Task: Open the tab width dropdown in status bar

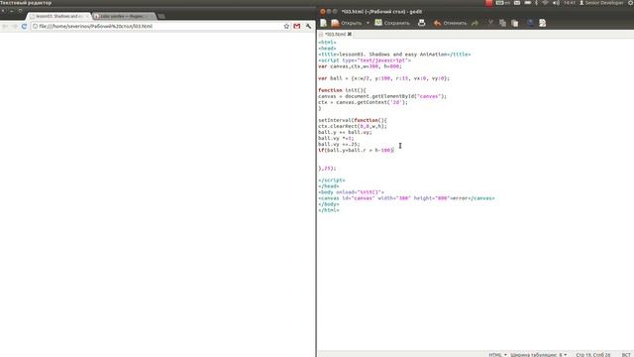Action: coord(538,355)
